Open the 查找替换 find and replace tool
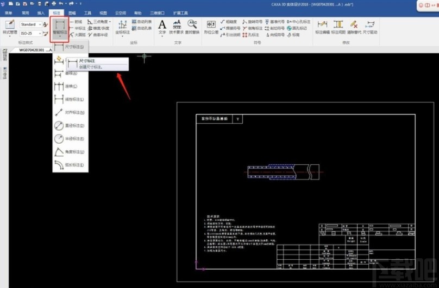The image size is (439, 288). (x=192, y=27)
